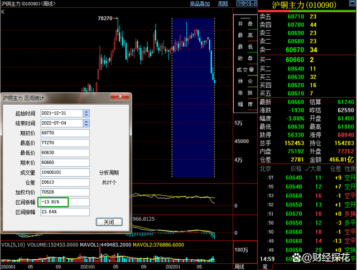357x270 pixels.
Task: Click the 卖三 price 60690
Action: (296, 33)
